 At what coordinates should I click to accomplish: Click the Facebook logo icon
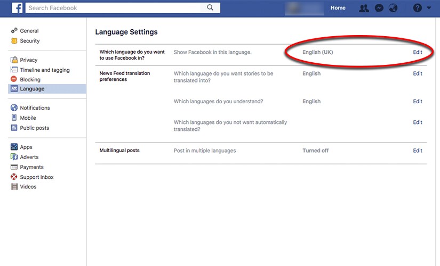[x=17, y=8]
